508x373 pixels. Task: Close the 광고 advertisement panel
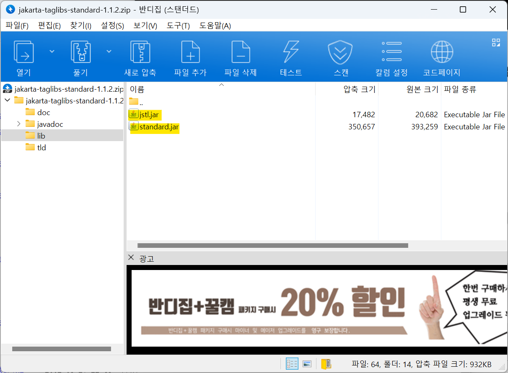click(x=131, y=257)
